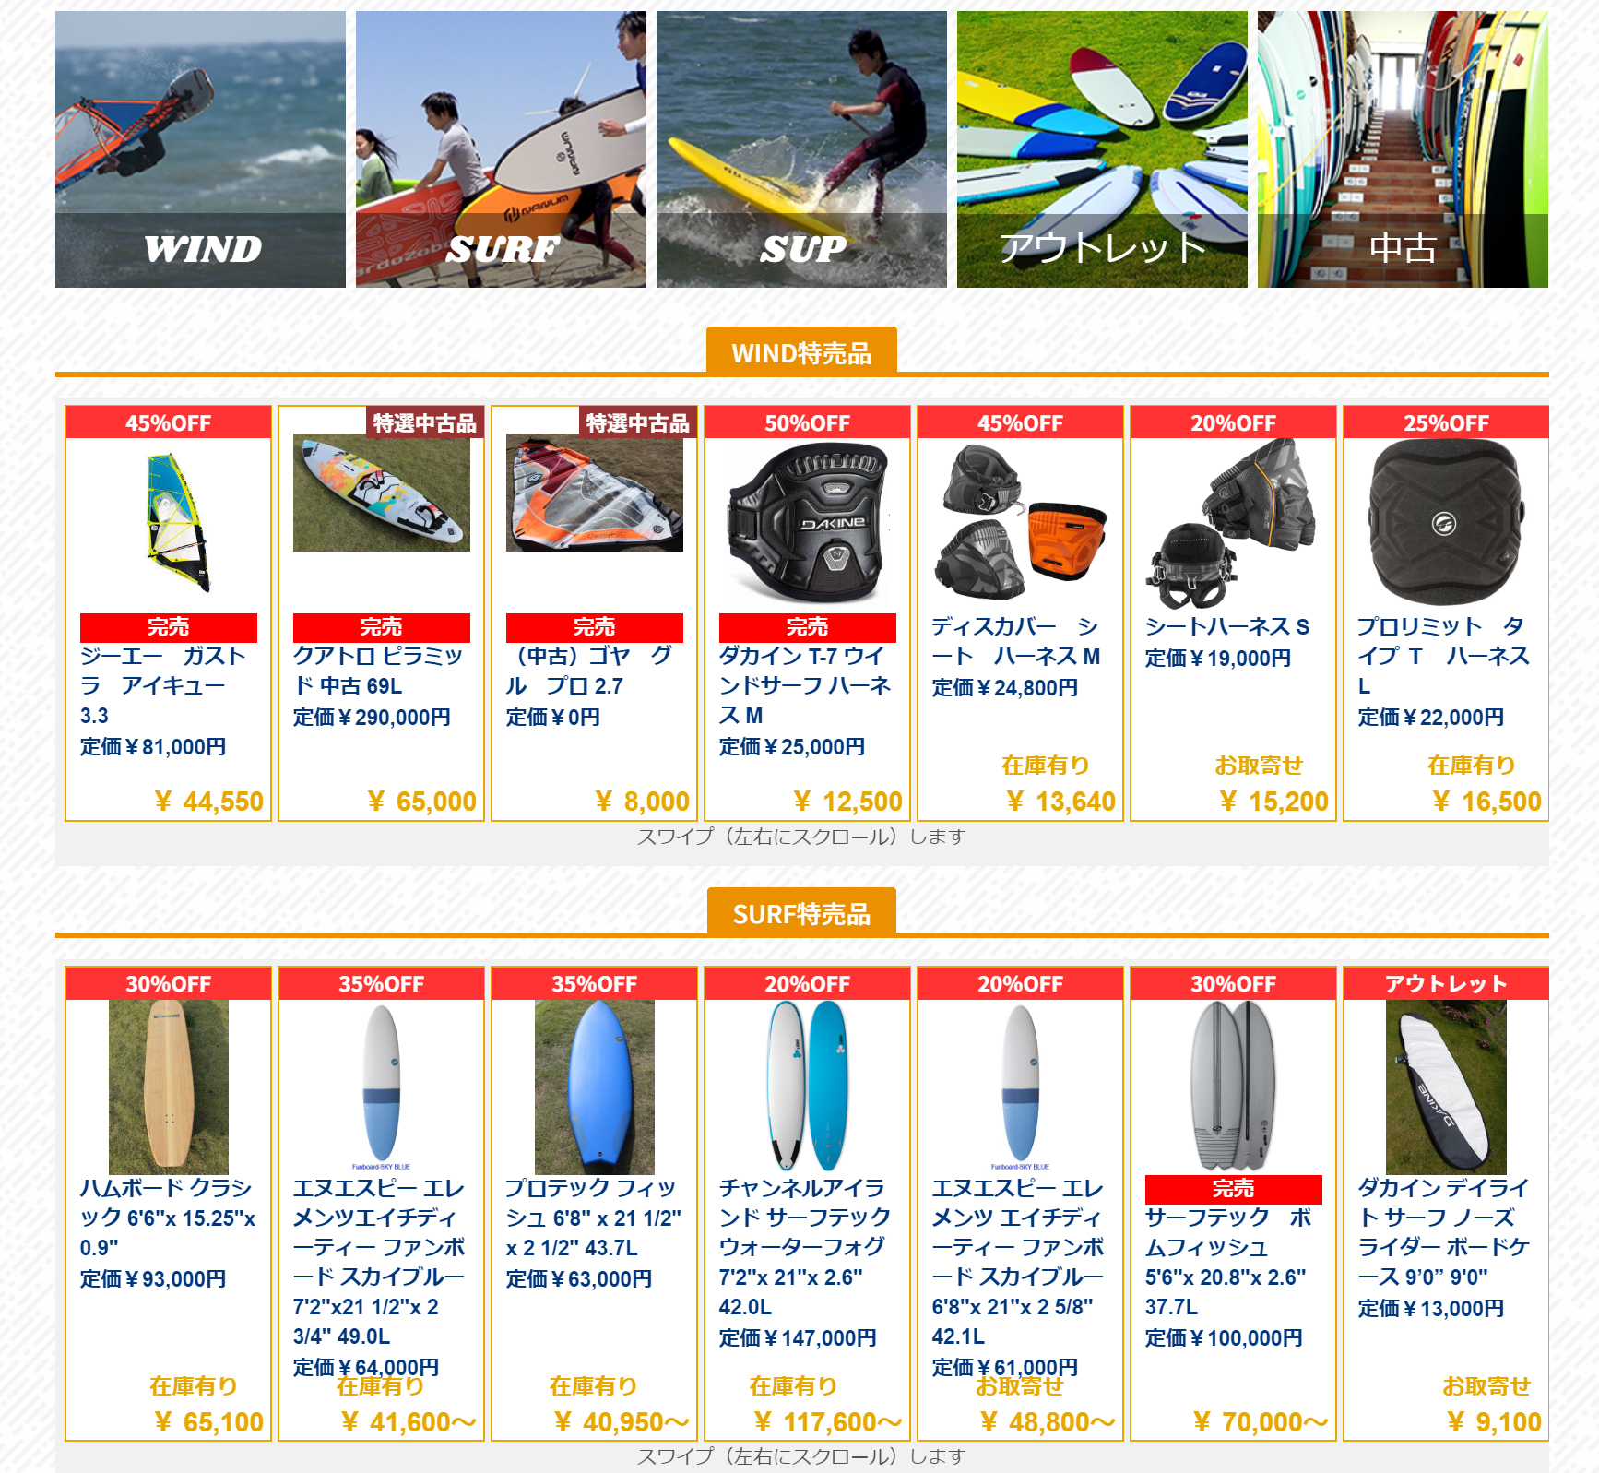The image size is (1599, 1473).
Task: Open the SUP category banner
Action: click(x=801, y=149)
